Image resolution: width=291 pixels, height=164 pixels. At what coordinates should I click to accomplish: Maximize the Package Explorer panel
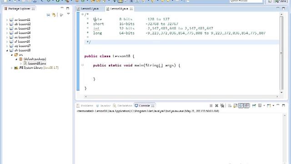point(68,8)
